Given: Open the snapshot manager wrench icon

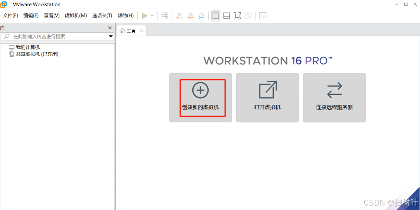Looking at the screenshot, I should point(201,16).
